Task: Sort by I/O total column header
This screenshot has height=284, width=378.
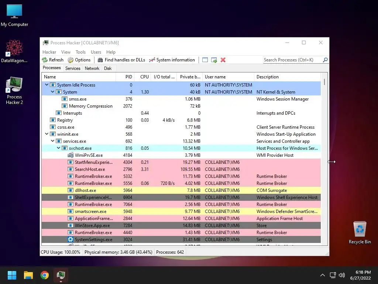Action: (164, 77)
